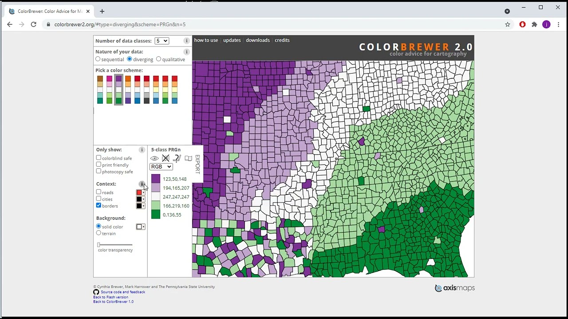Open the updates menu item
The height and width of the screenshot is (319, 568).
pyautogui.click(x=232, y=40)
